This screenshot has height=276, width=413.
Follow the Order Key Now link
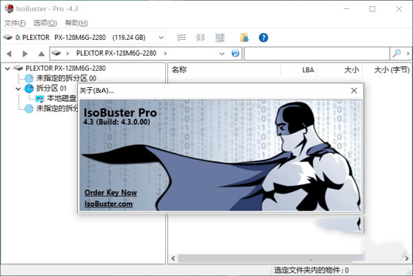(111, 192)
